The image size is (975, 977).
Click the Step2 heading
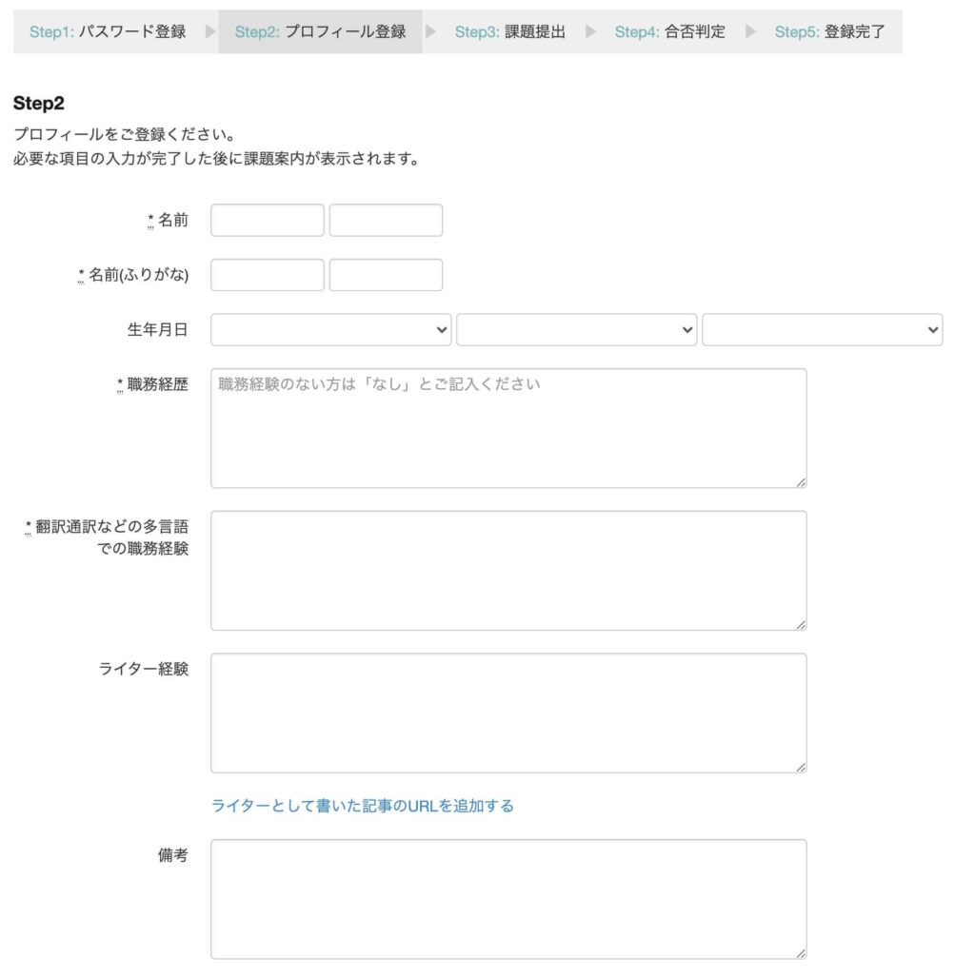click(39, 103)
